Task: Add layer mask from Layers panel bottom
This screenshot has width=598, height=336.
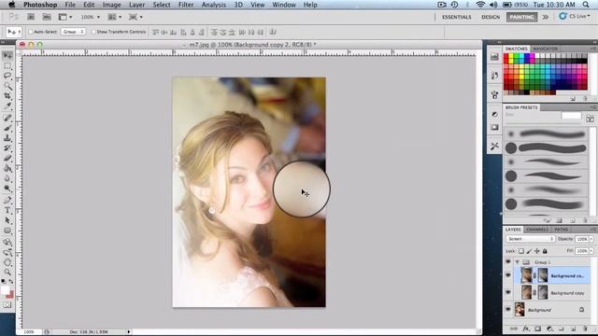Action: click(538, 329)
